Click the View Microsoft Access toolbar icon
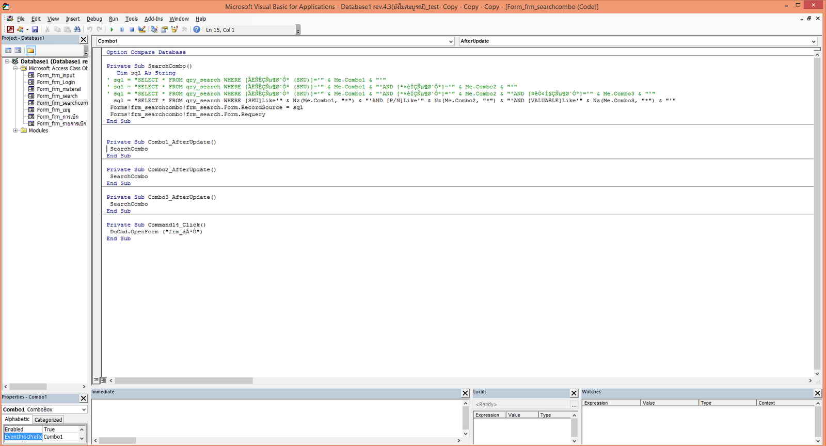Viewport: 826px width, 446px height. [x=10, y=29]
